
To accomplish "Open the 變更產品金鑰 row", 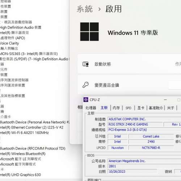I will click(129, 85).
